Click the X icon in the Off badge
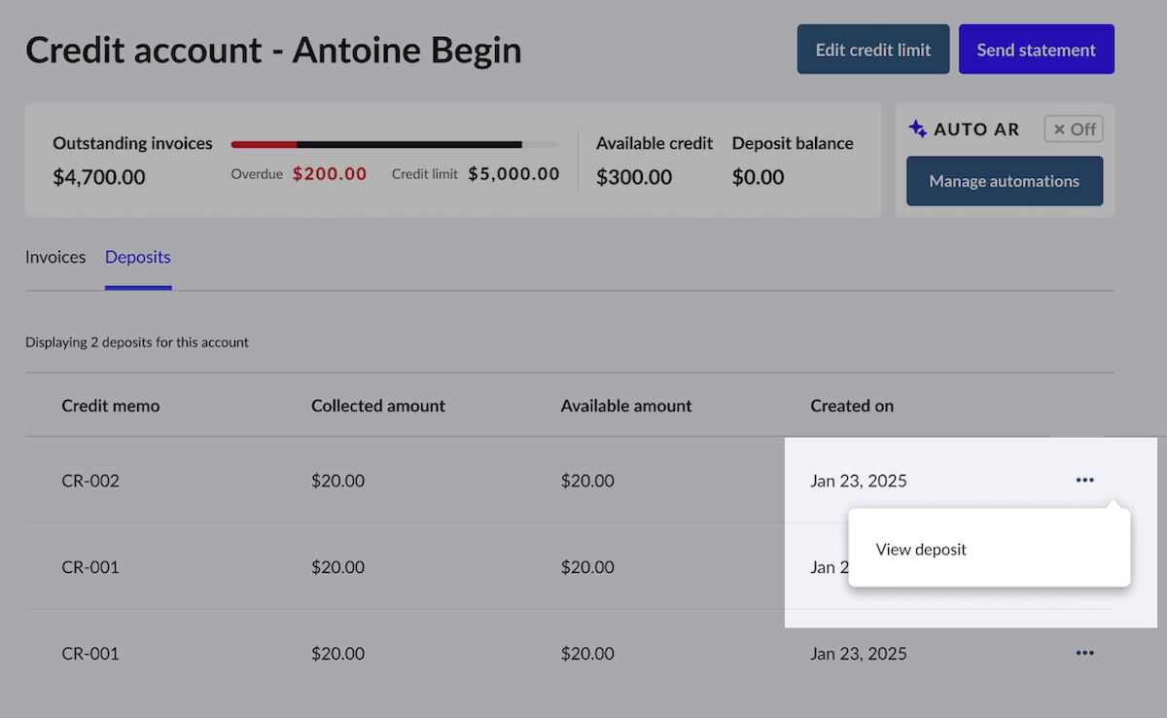Viewport: 1167px width, 718px height. click(1058, 128)
